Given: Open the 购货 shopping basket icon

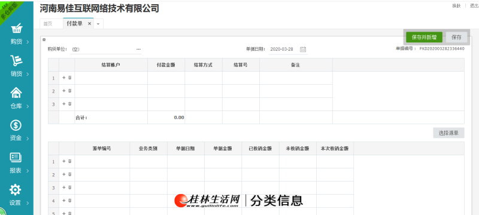Looking at the screenshot, I should pyautogui.click(x=16, y=28).
